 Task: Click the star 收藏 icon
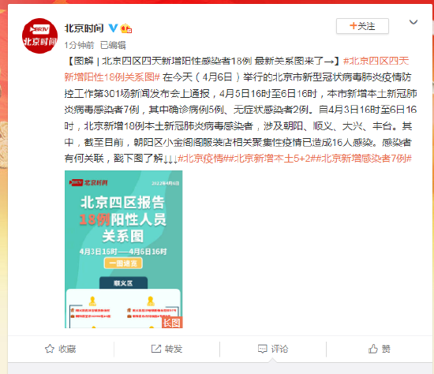pyautogui.click(x=50, y=349)
